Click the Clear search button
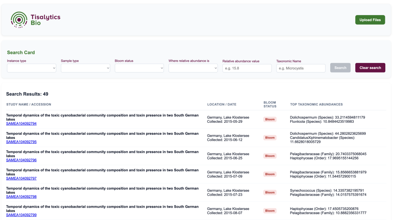Image resolution: width=395 pixels, height=220 pixels. 370,68
